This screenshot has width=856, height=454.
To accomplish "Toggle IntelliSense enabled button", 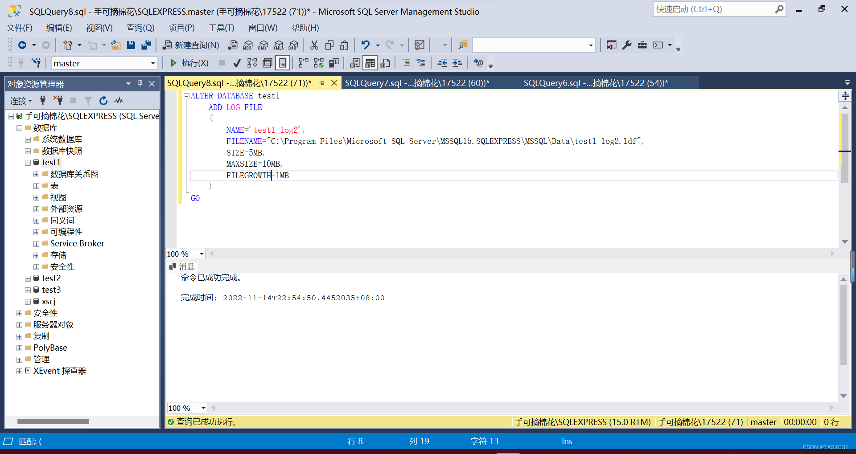I will (x=283, y=63).
